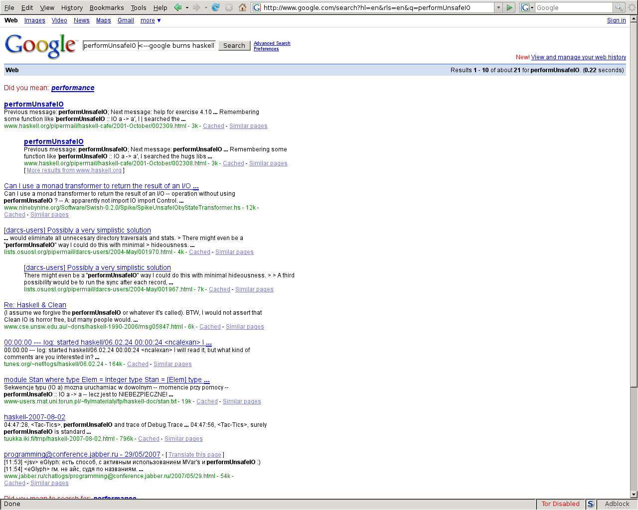The image size is (638, 510).
Task: Open the View menu
Action: click(47, 7)
